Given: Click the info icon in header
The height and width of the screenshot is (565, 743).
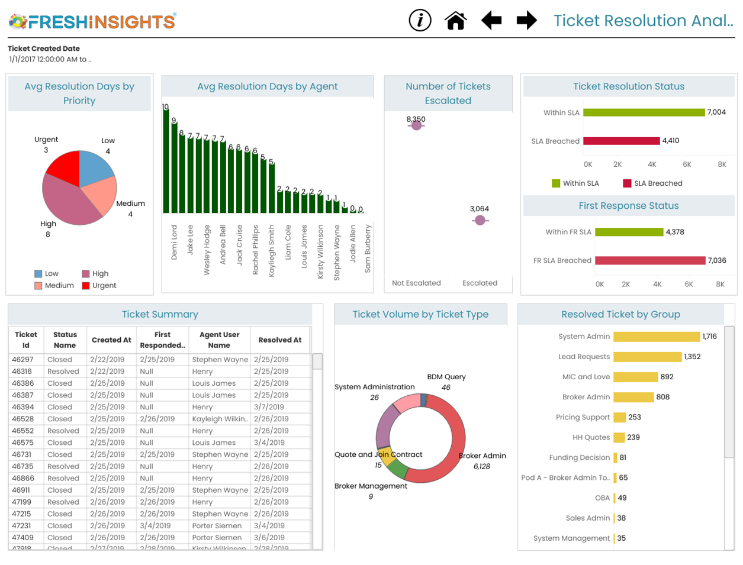Looking at the screenshot, I should 420,21.
